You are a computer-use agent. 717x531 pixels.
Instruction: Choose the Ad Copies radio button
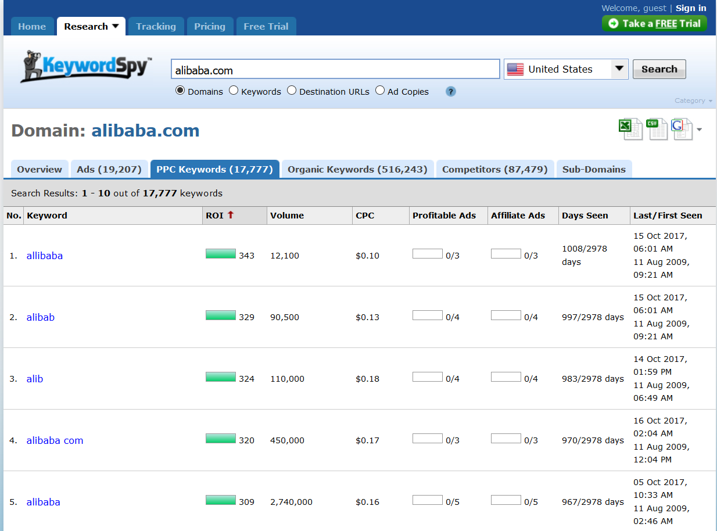point(380,91)
